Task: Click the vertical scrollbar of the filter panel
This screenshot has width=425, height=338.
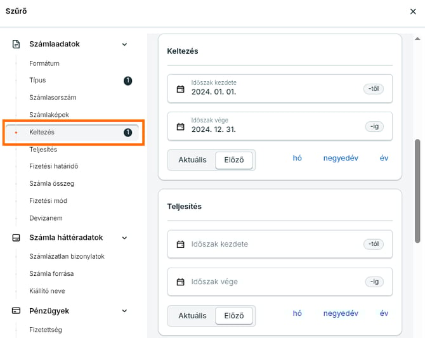Action: (x=417, y=190)
